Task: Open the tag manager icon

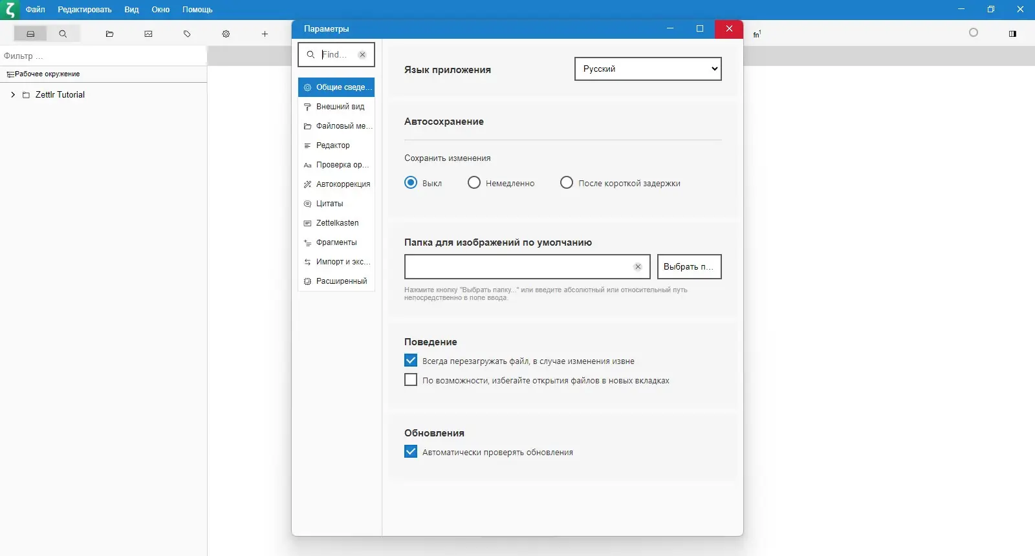Action: 187,34
